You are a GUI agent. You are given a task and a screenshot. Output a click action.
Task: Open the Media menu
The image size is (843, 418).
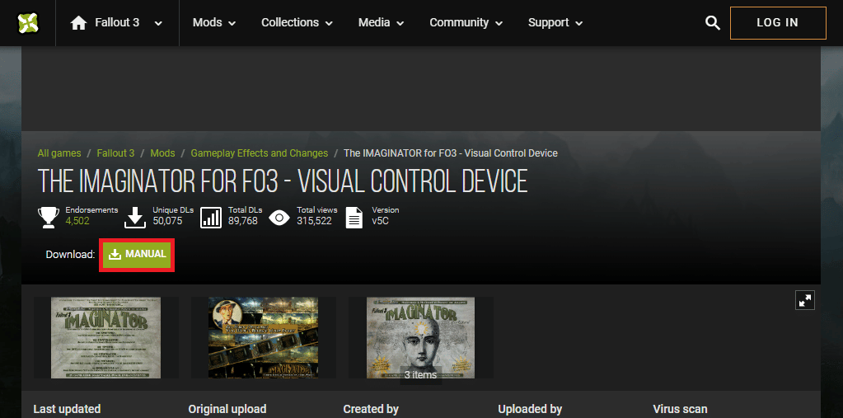[382, 22]
